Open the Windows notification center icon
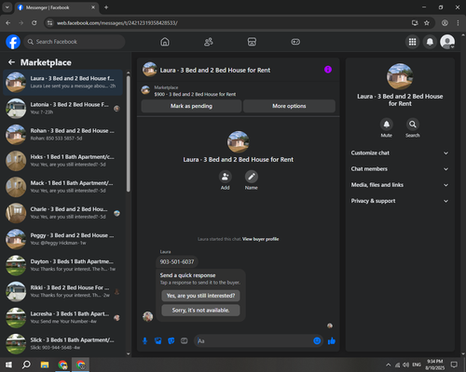This screenshot has height=372, width=466. coord(454,365)
